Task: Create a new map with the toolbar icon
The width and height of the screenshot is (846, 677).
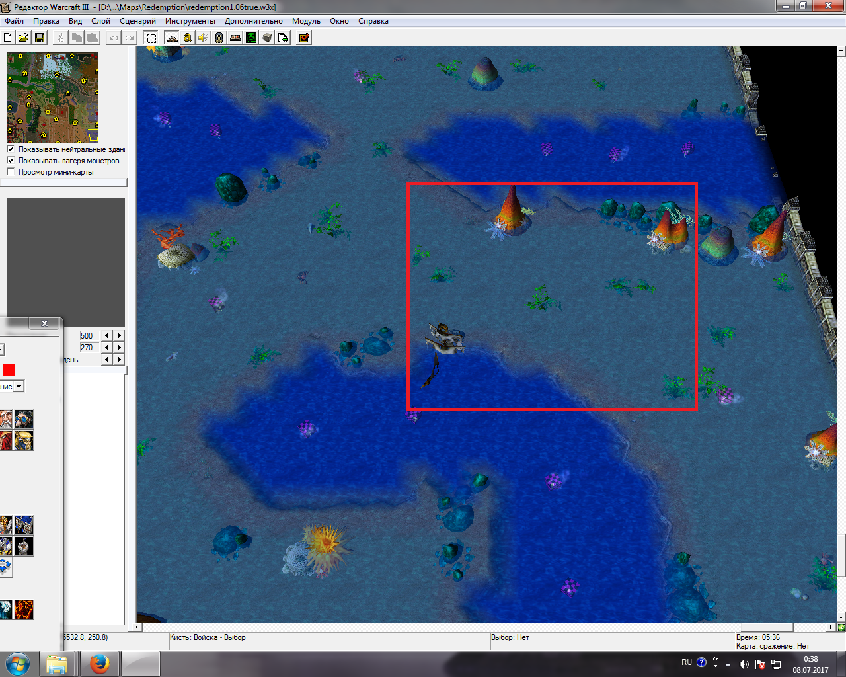Action: coord(8,38)
